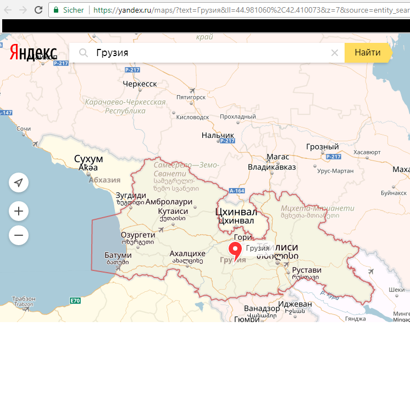410x393 pixels.
Task: Click the Сухум city label
Action: (x=88, y=159)
